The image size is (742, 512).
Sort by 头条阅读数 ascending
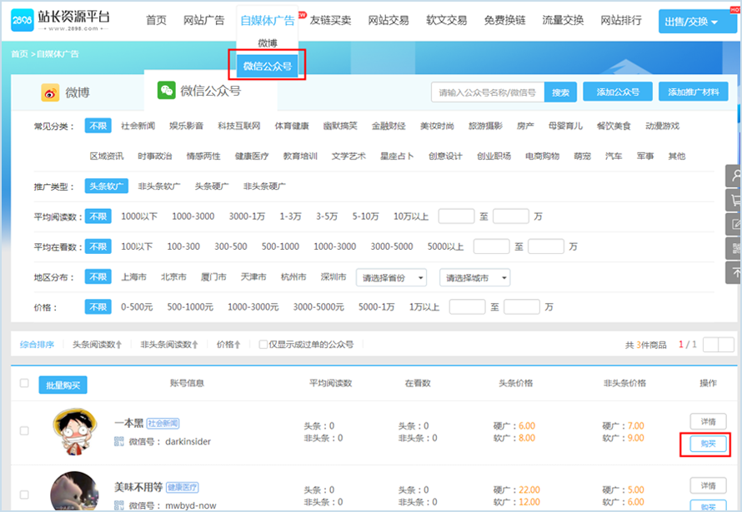click(x=97, y=344)
